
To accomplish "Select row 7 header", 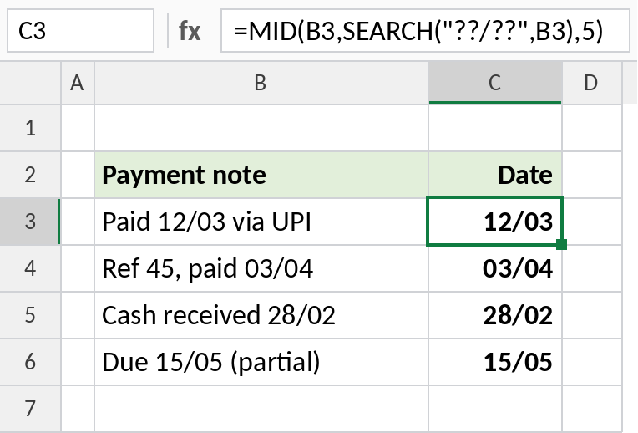I will point(30,409).
